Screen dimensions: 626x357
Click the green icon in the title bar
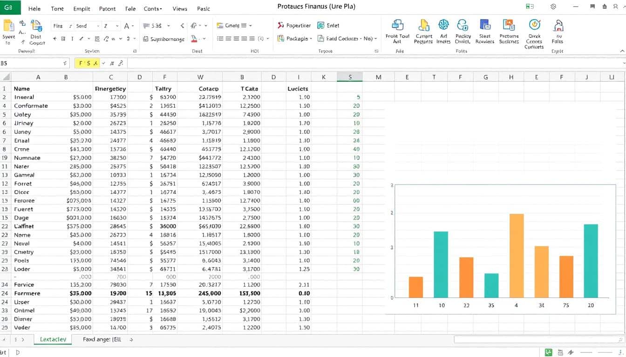click(x=530, y=7)
